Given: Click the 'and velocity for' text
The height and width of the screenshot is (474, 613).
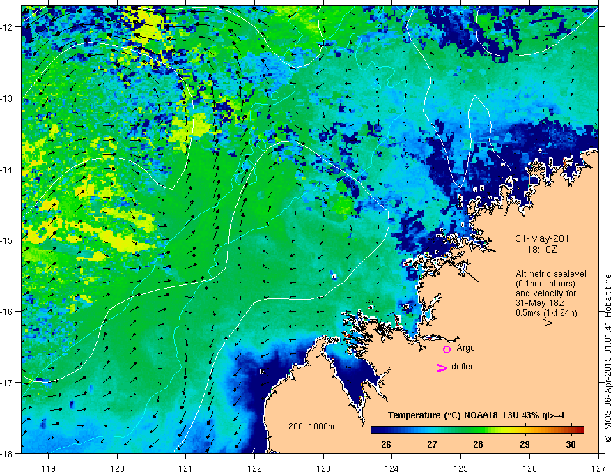Looking at the screenshot, I should (545, 293).
